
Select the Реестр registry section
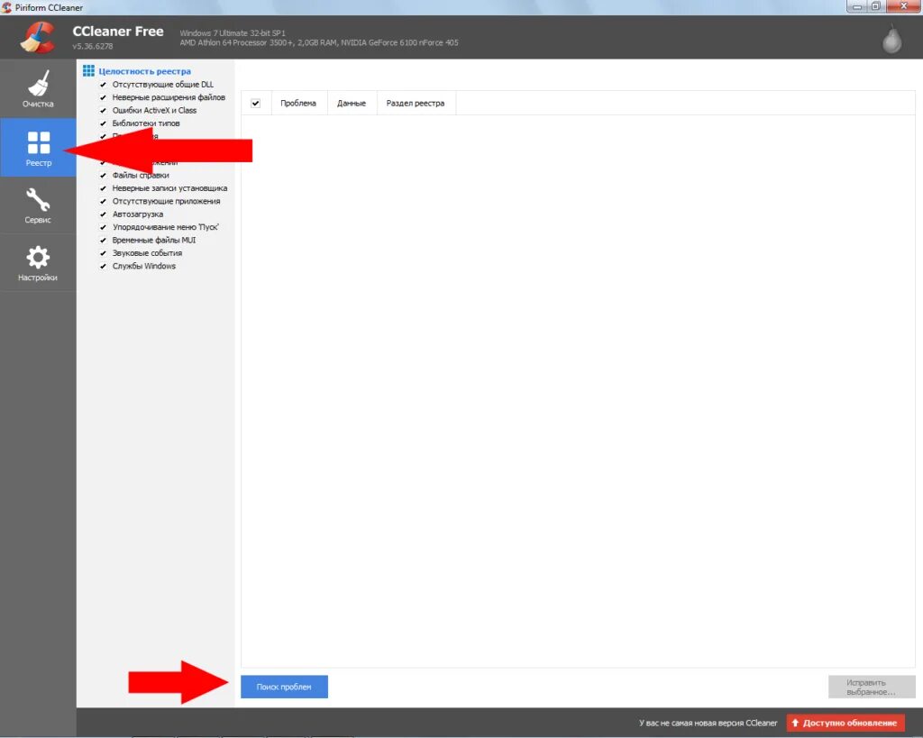click(x=38, y=148)
